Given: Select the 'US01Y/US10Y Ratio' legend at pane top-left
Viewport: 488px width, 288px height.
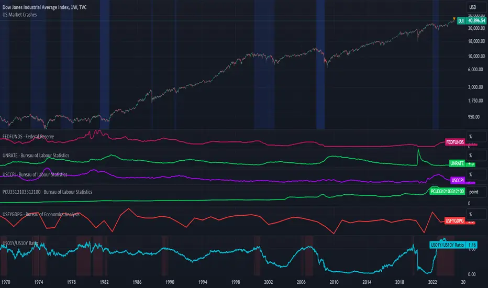Looking at the screenshot, I should coord(20,243).
